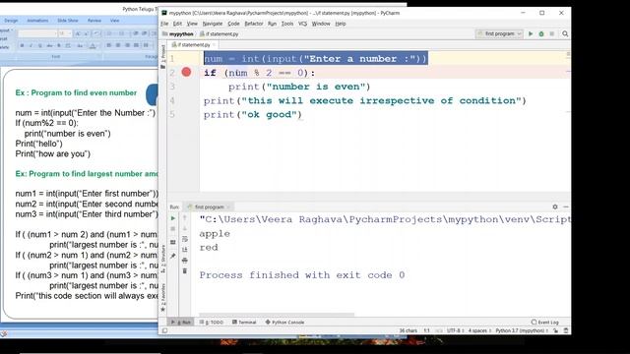This screenshot has height=354, width=630.
Task: Open PowerPoint Design ribbon tab
Action: tap(11, 21)
